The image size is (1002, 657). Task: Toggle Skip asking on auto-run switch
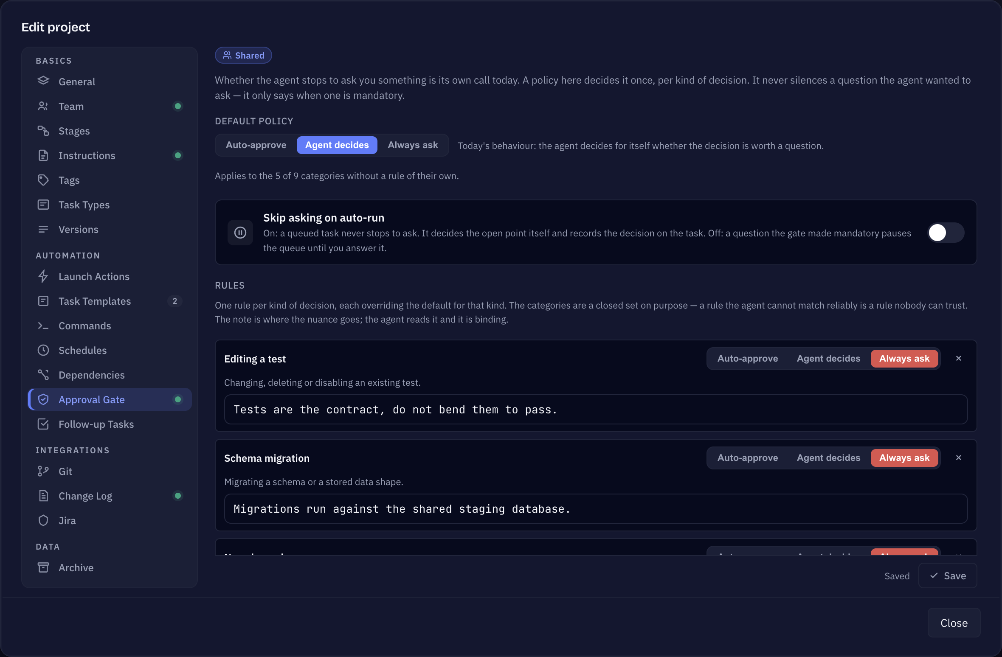click(x=946, y=232)
